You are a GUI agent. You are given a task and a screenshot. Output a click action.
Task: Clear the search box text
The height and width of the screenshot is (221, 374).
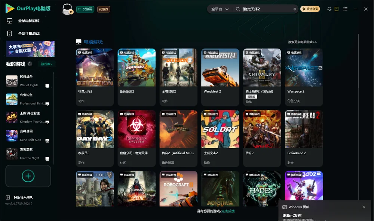click(295, 9)
